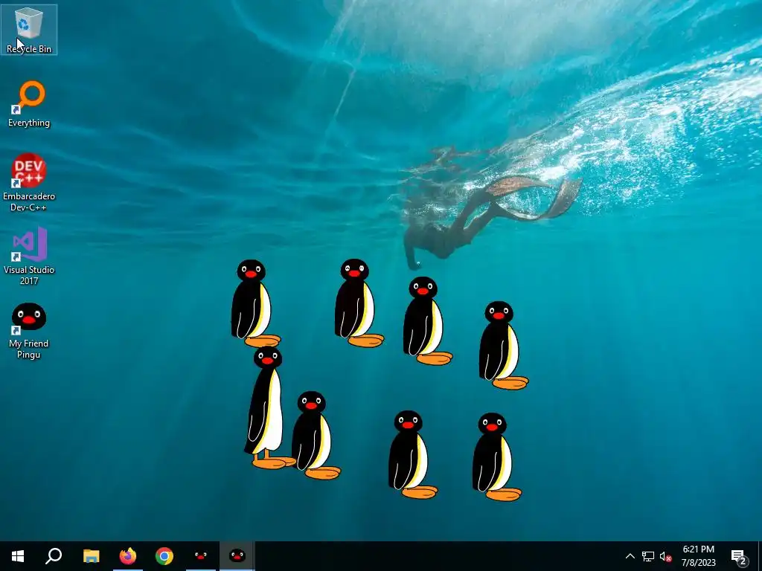The image size is (762, 571).
Task: Select the My Friend Pingu desktop shortcut
Action: pyautogui.click(x=29, y=331)
